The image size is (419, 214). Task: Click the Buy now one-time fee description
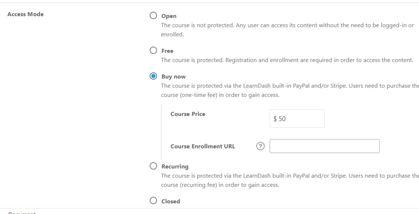(x=290, y=90)
